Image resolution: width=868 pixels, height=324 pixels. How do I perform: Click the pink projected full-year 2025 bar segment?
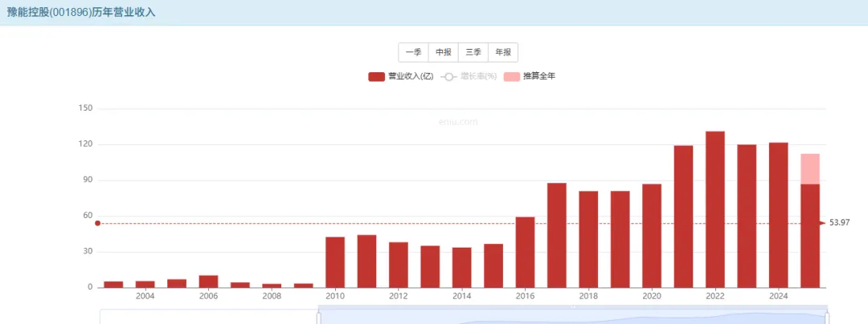click(810, 169)
